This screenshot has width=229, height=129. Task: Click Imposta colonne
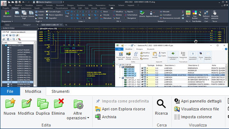193,117
